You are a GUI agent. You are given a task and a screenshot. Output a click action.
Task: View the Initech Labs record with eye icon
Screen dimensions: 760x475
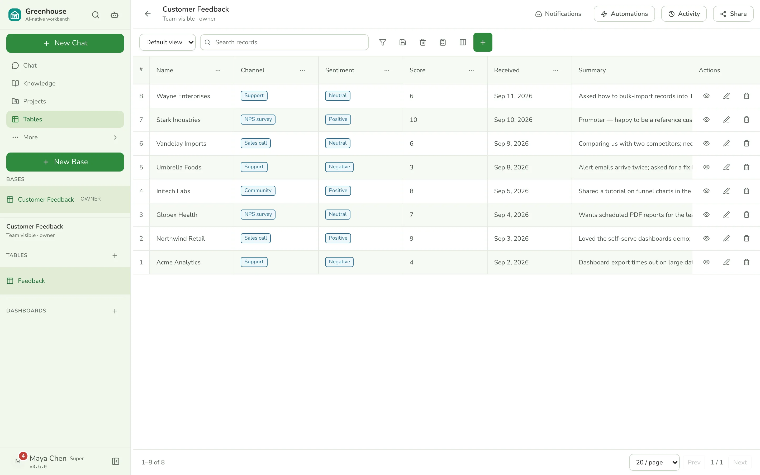[x=706, y=191]
